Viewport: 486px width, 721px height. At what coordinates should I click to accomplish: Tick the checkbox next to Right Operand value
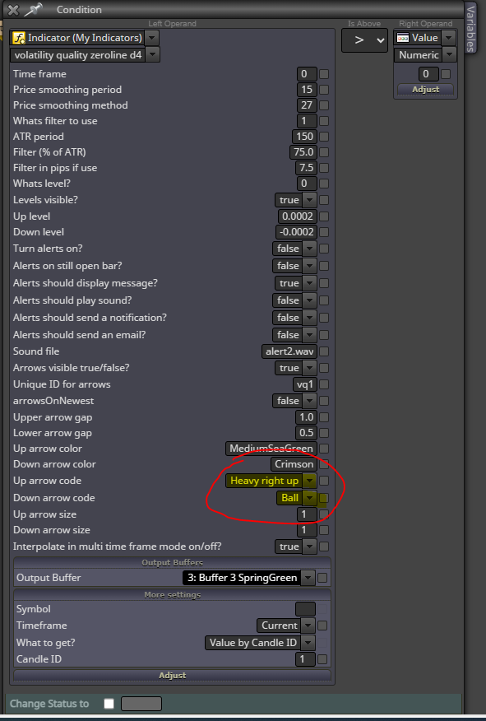coord(446,74)
